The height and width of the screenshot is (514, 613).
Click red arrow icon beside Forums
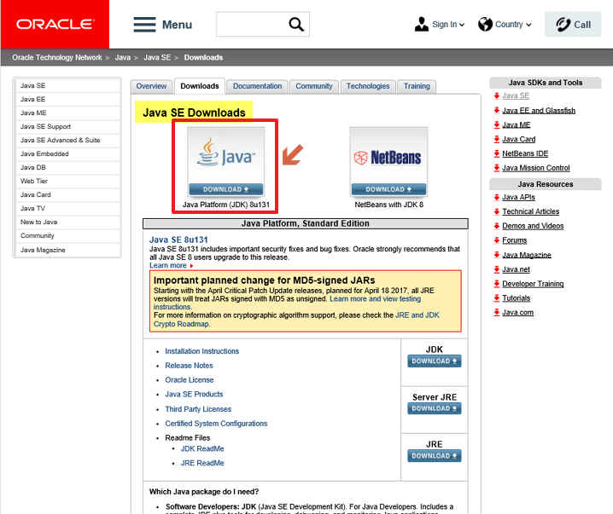[497, 240]
